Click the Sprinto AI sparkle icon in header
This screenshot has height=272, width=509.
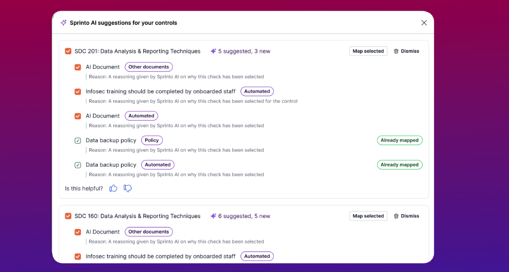tap(63, 22)
